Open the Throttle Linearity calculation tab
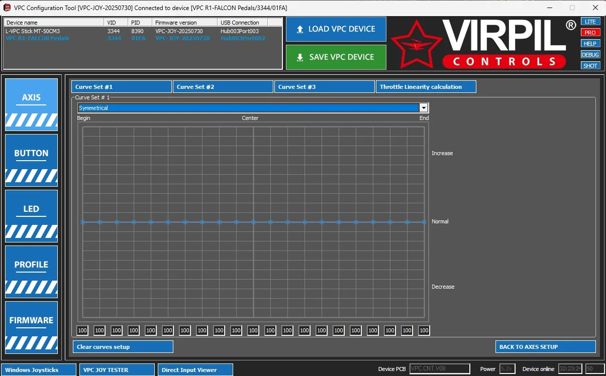The width and height of the screenshot is (606, 376). 426,87
